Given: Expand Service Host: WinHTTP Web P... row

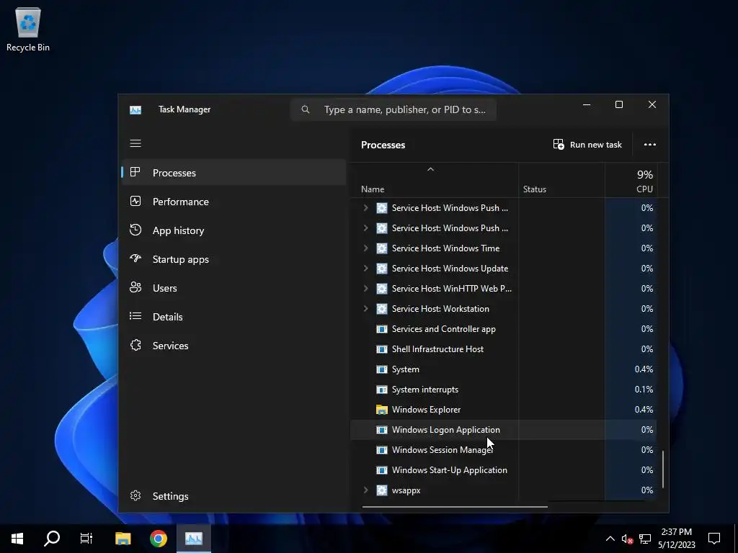Looking at the screenshot, I should 365,288.
